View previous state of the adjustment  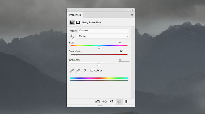(x=104, y=102)
